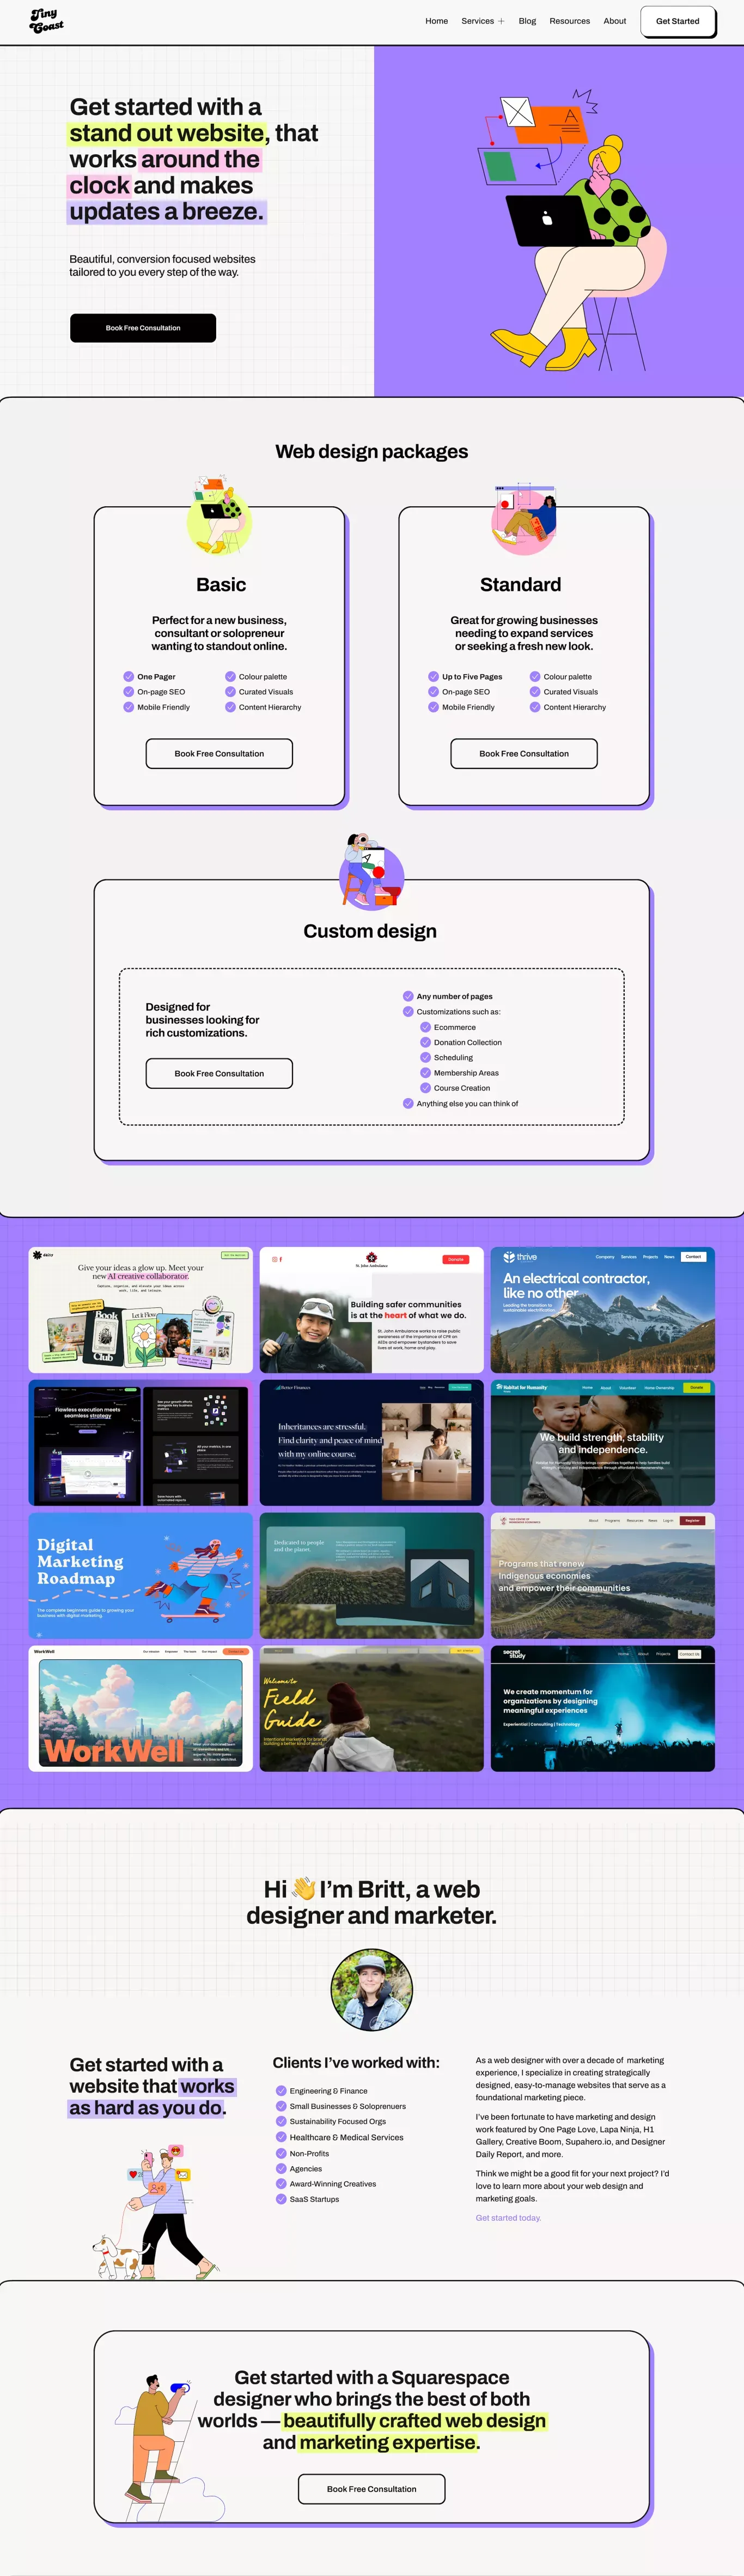Click Standard card's Mobile Friendly check icon

(433, 707)
